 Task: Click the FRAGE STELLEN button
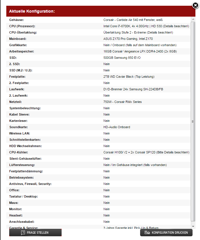pos(35,233)
